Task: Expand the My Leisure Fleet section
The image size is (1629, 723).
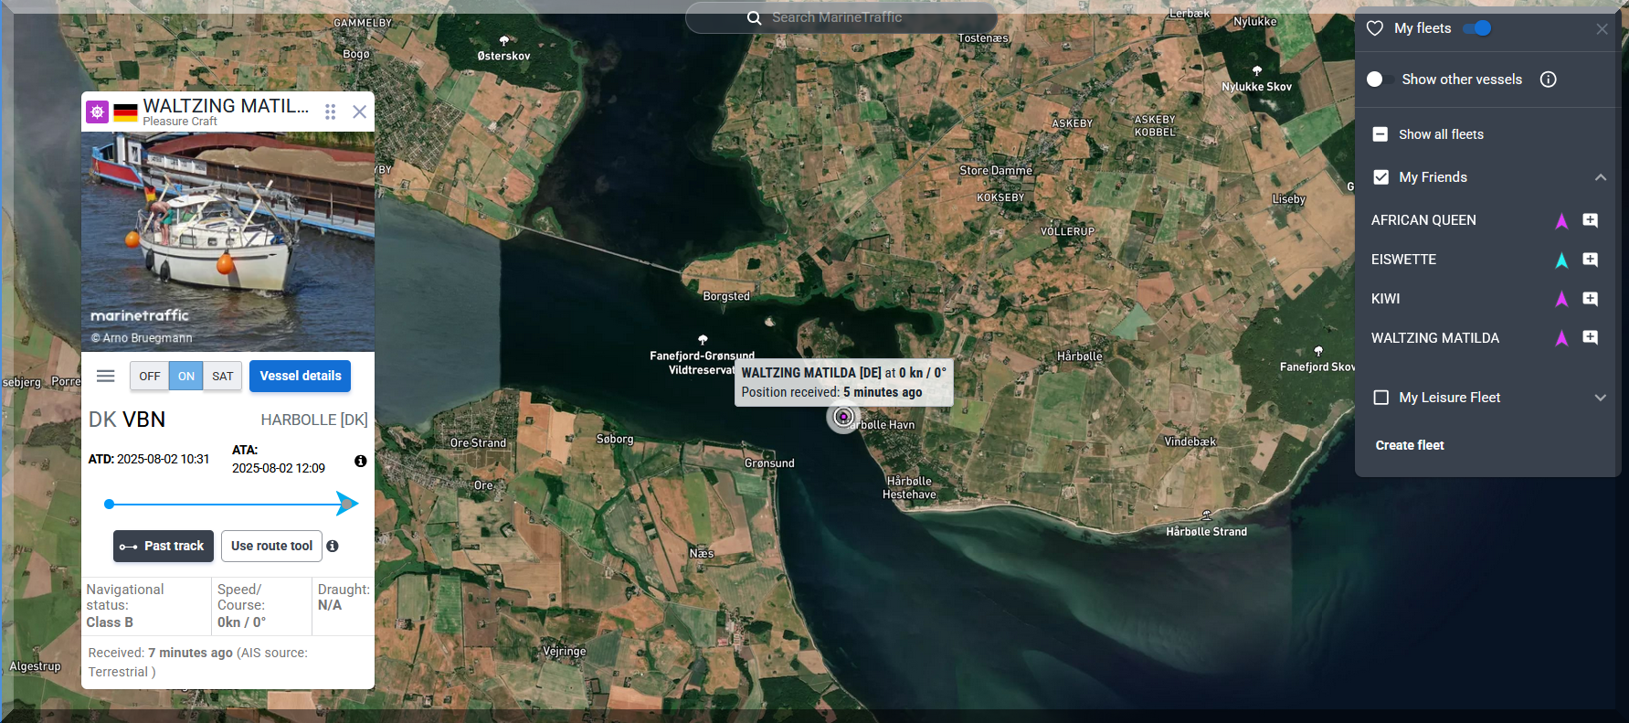Action: 1600,398
